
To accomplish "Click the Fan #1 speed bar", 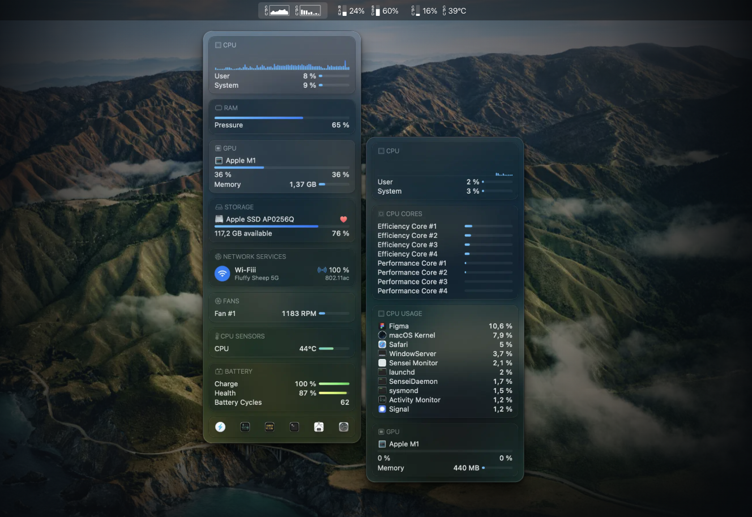I will [334, 313].
